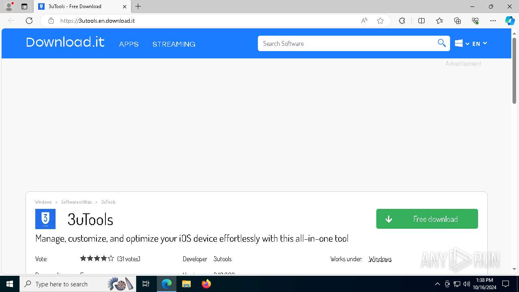Open Edge settings and more menu

(x=493, y=21)
